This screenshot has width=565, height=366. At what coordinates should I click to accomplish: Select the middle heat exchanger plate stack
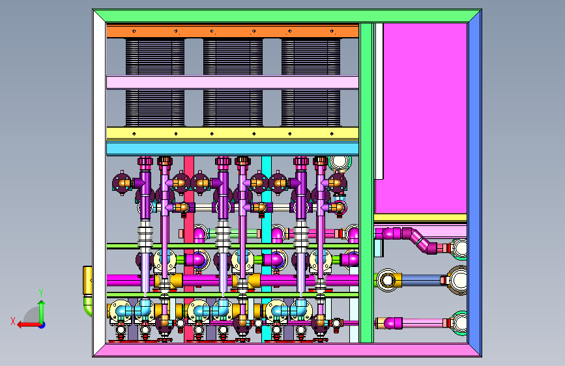[x=233, y=83]
